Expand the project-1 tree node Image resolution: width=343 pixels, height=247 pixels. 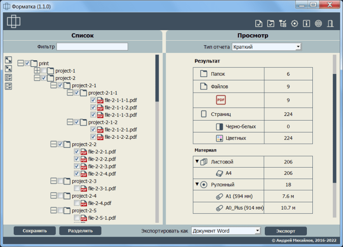(37, 71)
